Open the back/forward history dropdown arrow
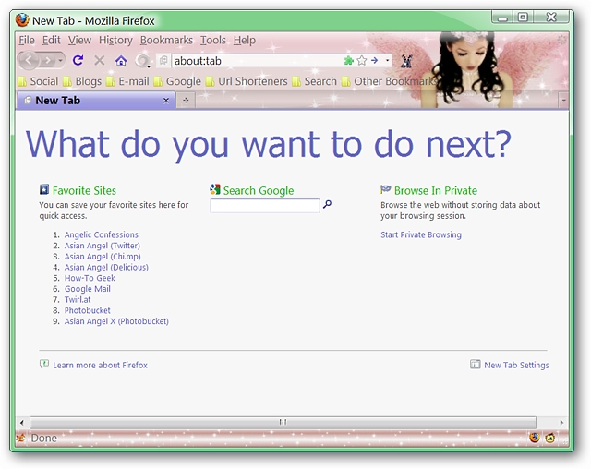The image size is (591, 469). (x=60, y=61)
